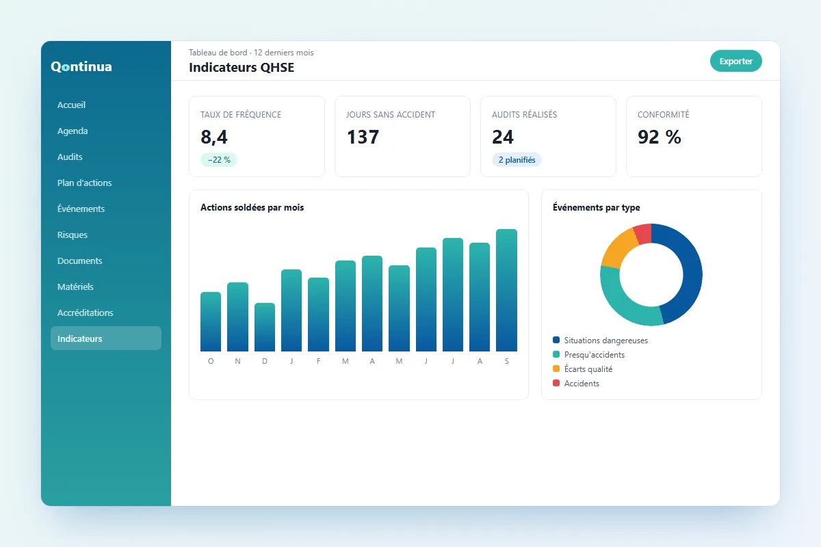Open the Jours sans accident card
This screenshot has height=547, width=821.
pyautogui.click(x=402, y=136)
